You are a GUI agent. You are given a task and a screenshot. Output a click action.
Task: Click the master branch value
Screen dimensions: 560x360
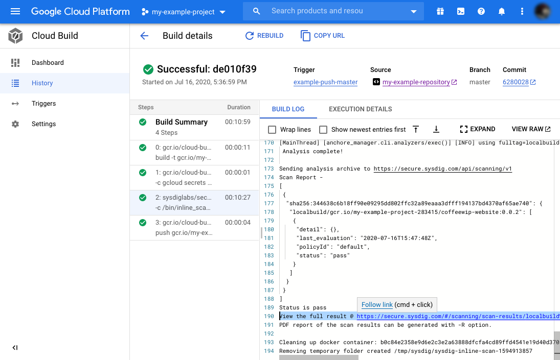480,82
